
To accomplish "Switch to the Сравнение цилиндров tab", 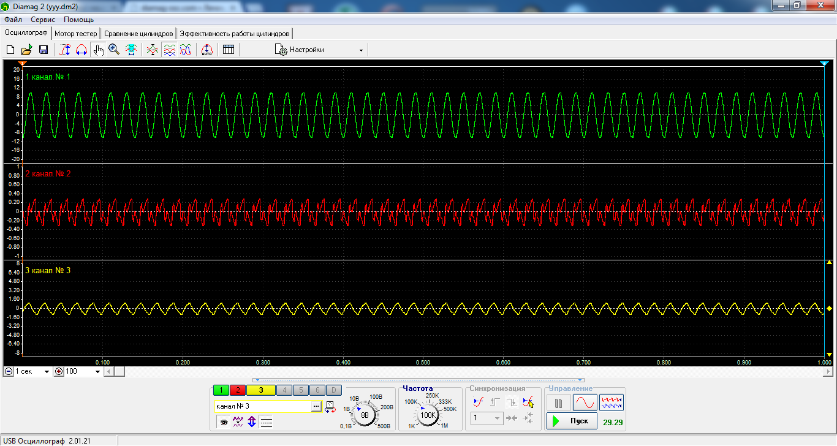I will (x=138, y=33).
